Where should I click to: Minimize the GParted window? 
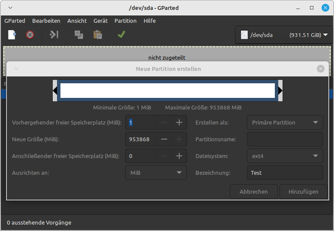point(298,8)
